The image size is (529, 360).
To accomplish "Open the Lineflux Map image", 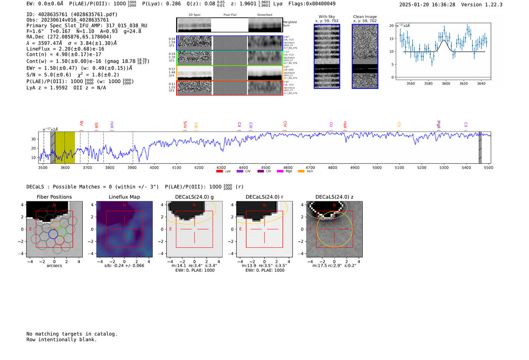I will (124, 229).
